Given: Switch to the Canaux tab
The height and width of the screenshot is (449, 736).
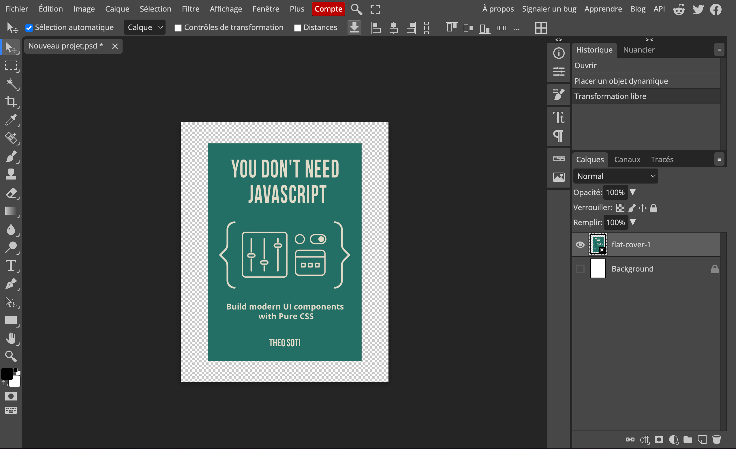Looking at the screenshot, I should click(627, 159).
